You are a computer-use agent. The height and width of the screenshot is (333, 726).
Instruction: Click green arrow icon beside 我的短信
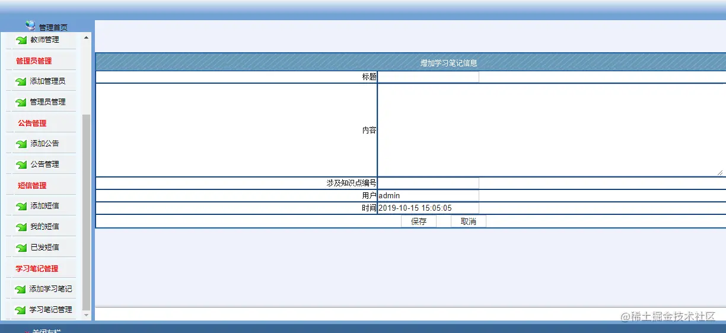[21, 227]
